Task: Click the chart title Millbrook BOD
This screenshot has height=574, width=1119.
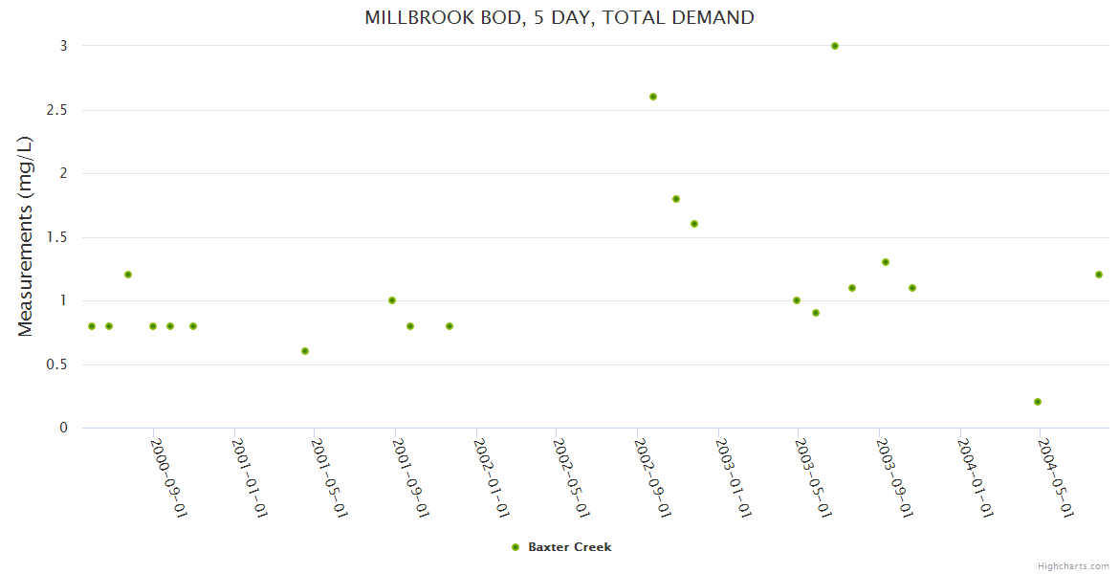Action: tap(559, 17)
